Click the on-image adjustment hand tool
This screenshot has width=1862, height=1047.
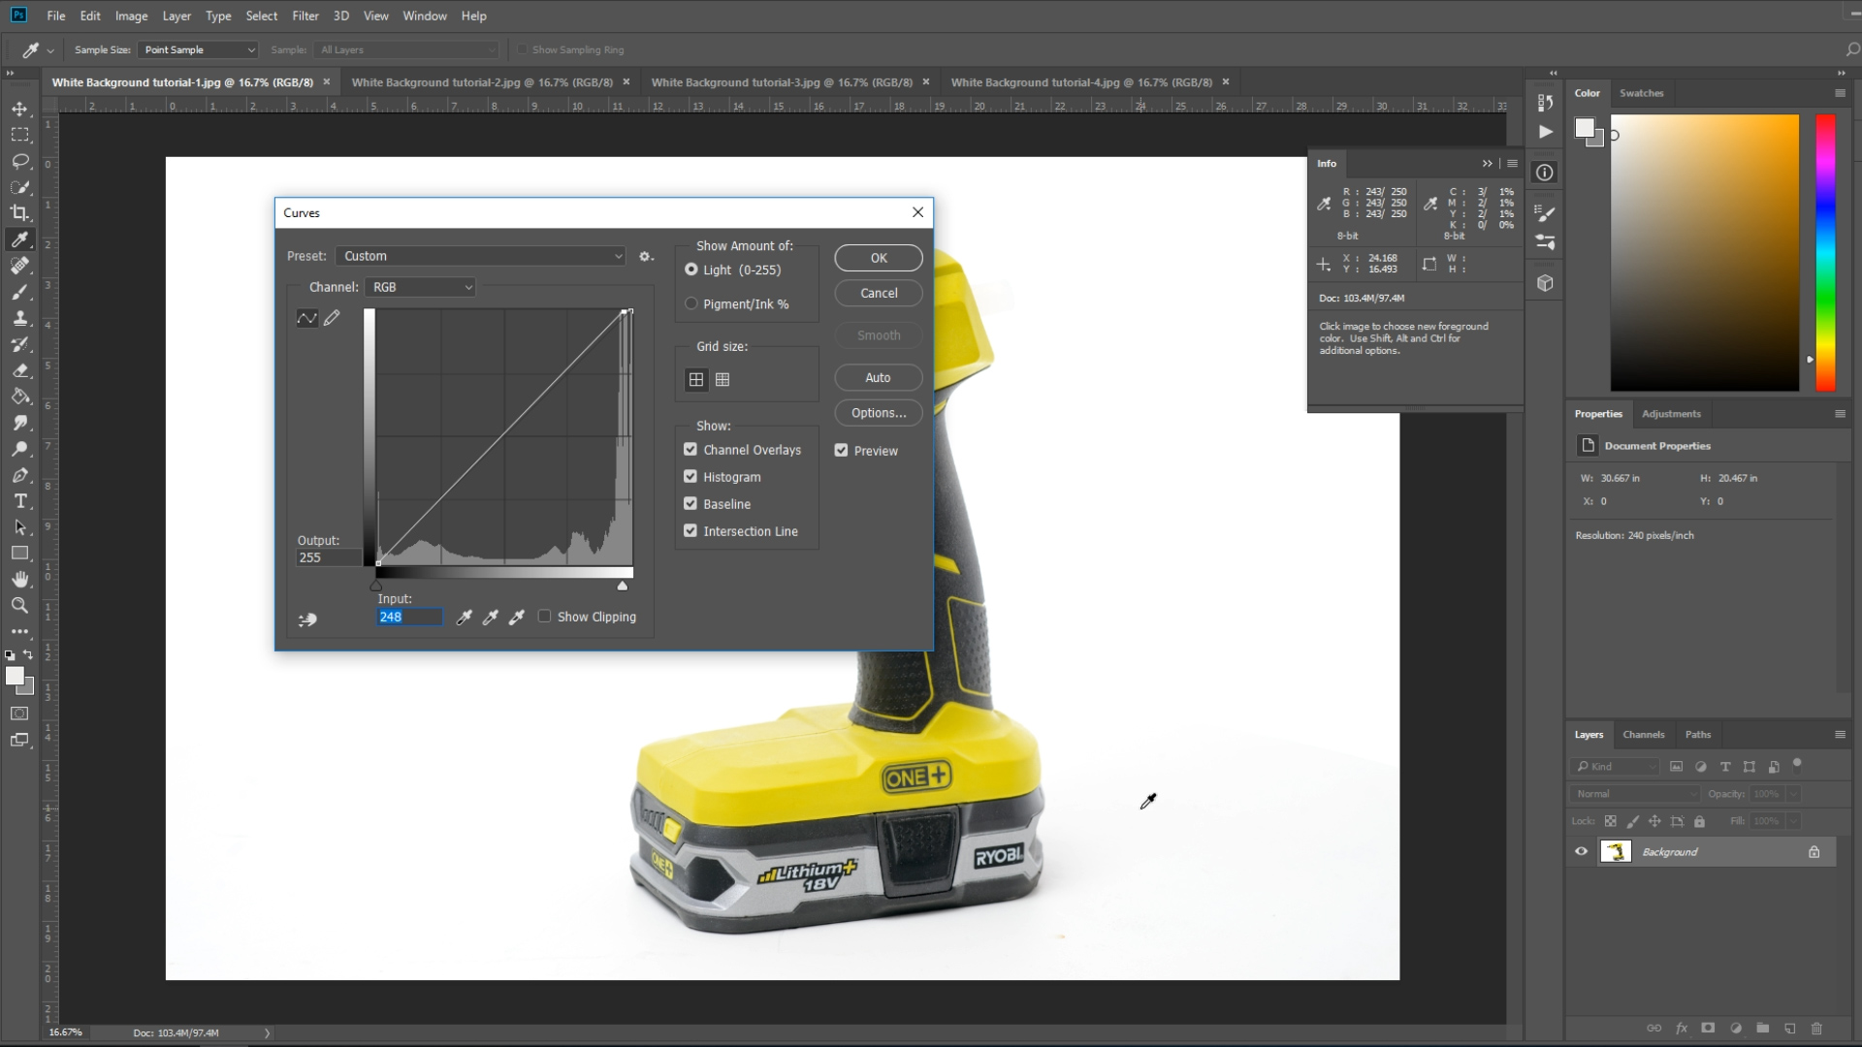tap(307, 619)
